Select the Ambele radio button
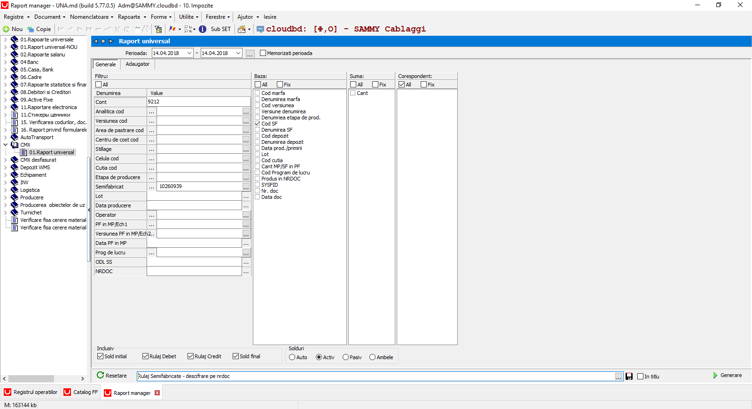The height and width of the screenshot is (409, 752). click(x=372, y=357)
